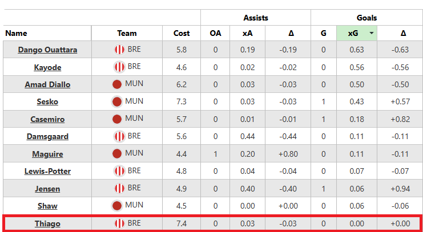Screen dimensions: 423x232
Task: Click team badge in Shaw row
Action: pos(117,205)
